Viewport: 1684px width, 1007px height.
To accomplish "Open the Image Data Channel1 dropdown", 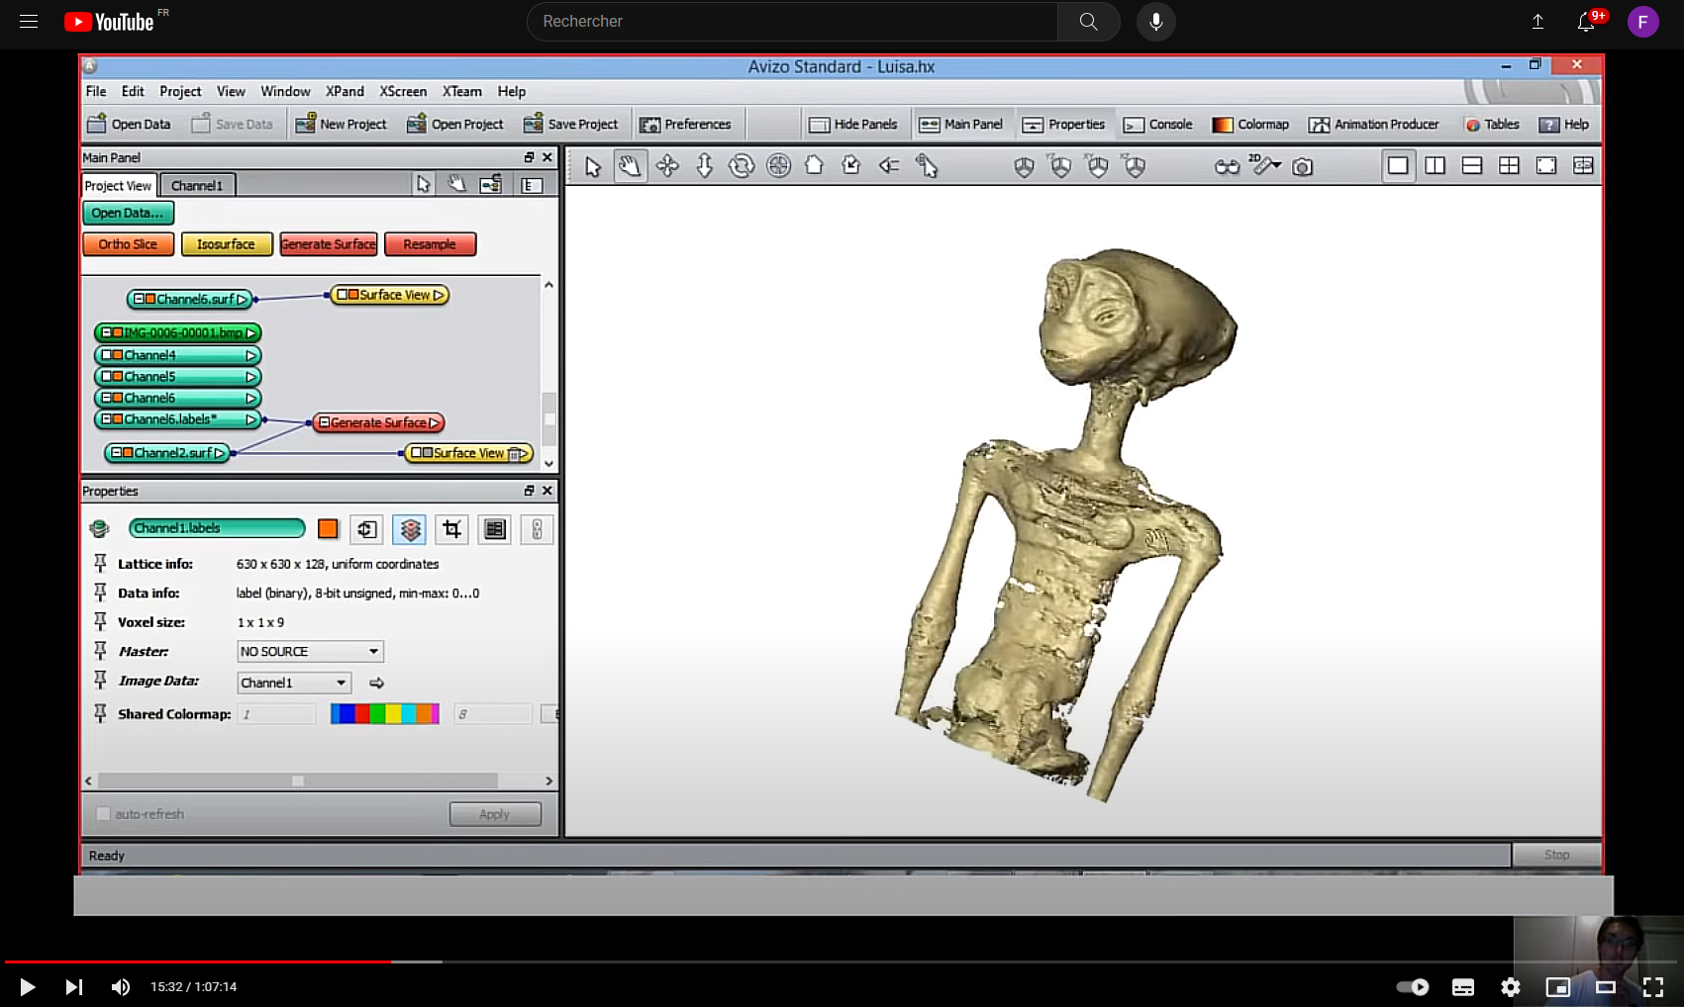I will pyautogui.click(x=294, y=683).
